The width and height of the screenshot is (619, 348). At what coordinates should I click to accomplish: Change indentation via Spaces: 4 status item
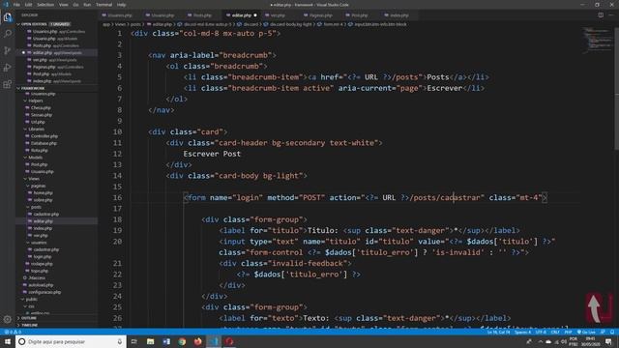click(522, 332)
